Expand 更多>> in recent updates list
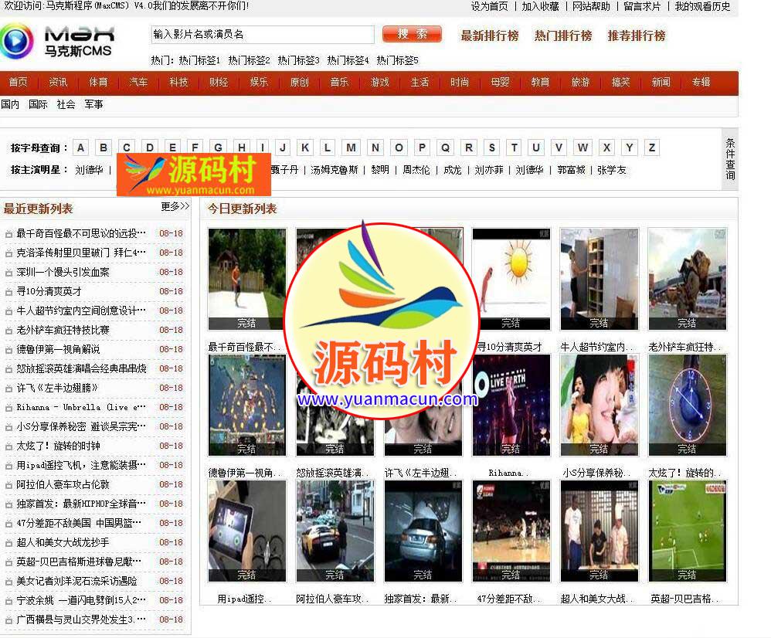The width and height of the screenshot is (771, 638). pos(175,207)
